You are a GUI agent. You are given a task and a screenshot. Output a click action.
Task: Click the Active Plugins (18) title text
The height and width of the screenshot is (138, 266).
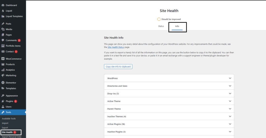click(116, 124)
